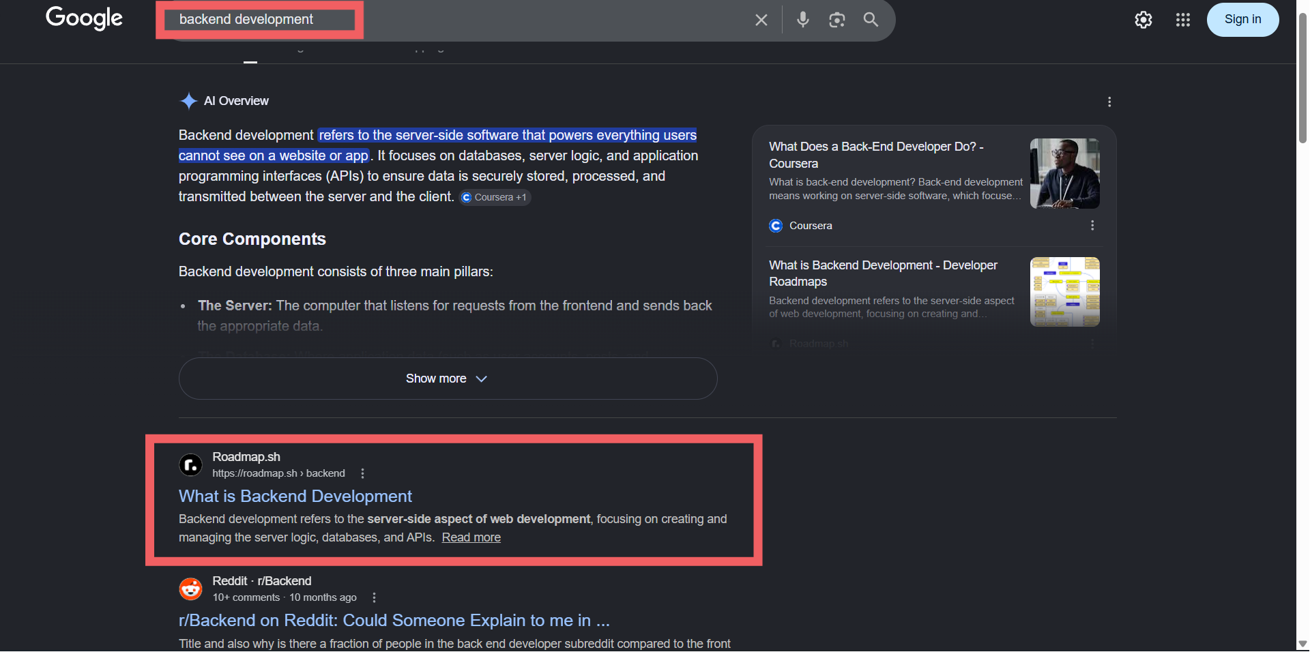Open the AI Overview three-dot menu

(x=1109, y=102)
